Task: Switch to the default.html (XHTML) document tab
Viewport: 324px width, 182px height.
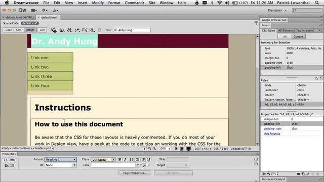Action: point(18,17)
